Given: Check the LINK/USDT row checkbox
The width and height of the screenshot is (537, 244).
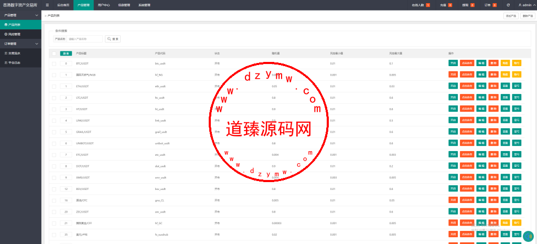Looking at the screenshot, I should [54, 121].
